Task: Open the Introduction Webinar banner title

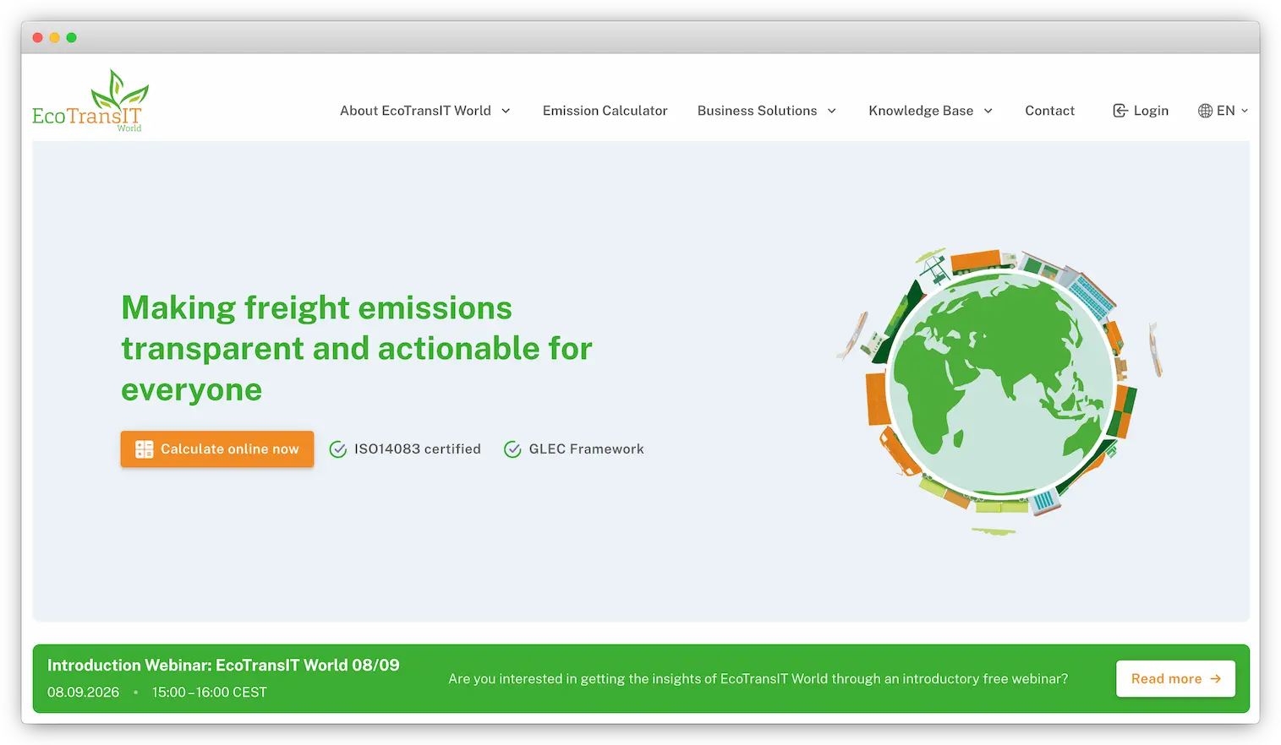Action: (223, 666)
